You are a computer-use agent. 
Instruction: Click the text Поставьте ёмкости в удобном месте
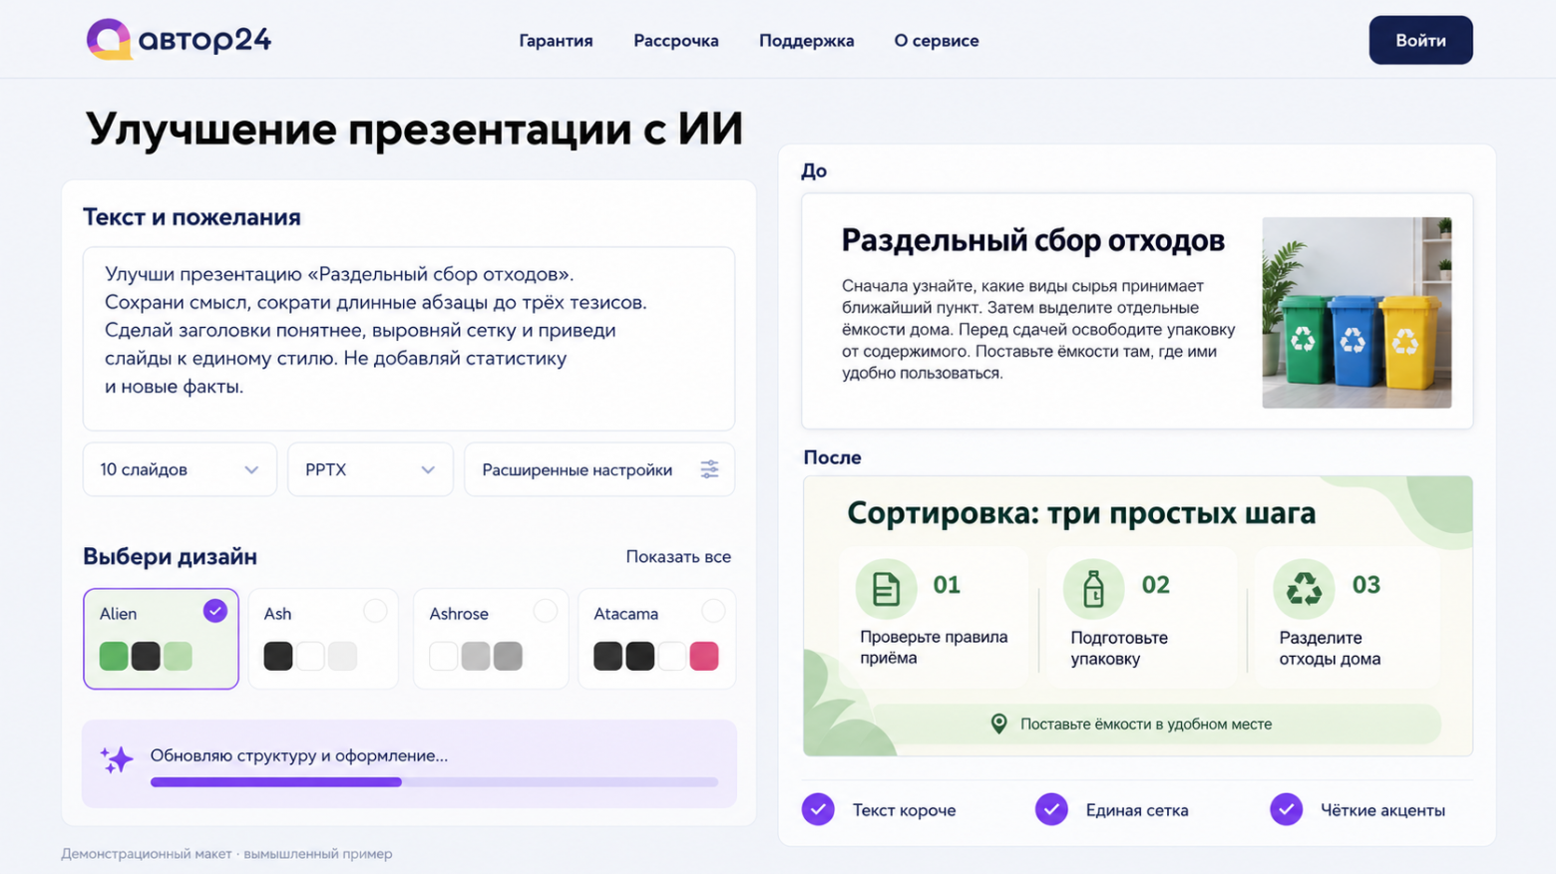coord(1146,725)
